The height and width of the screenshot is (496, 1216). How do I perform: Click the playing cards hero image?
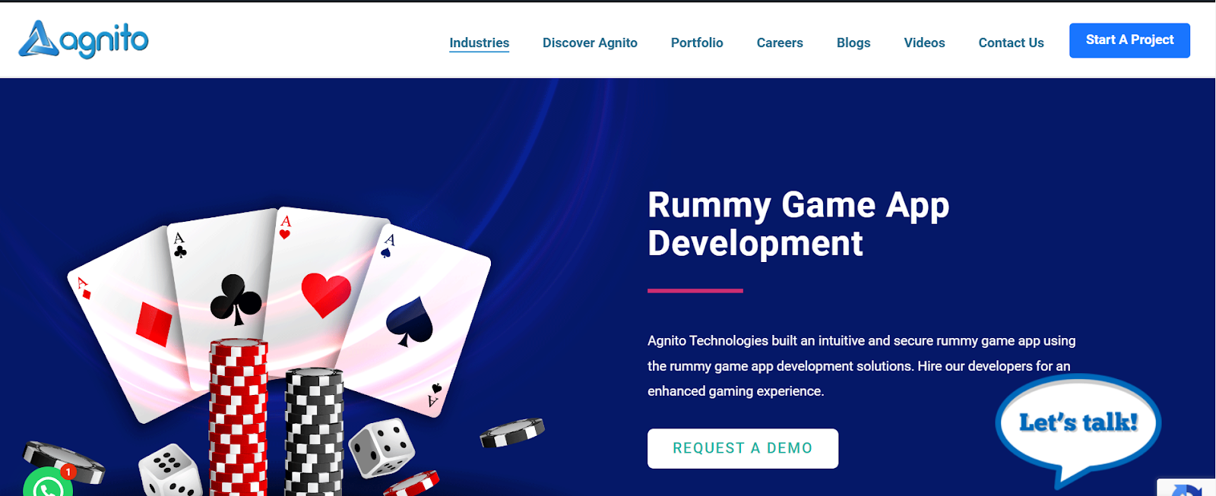[x=285, y=349]
